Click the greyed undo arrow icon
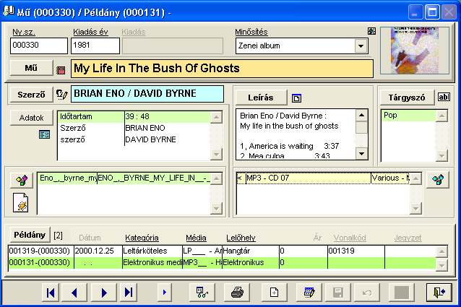461x307 pixels. (x=366, y=293)
